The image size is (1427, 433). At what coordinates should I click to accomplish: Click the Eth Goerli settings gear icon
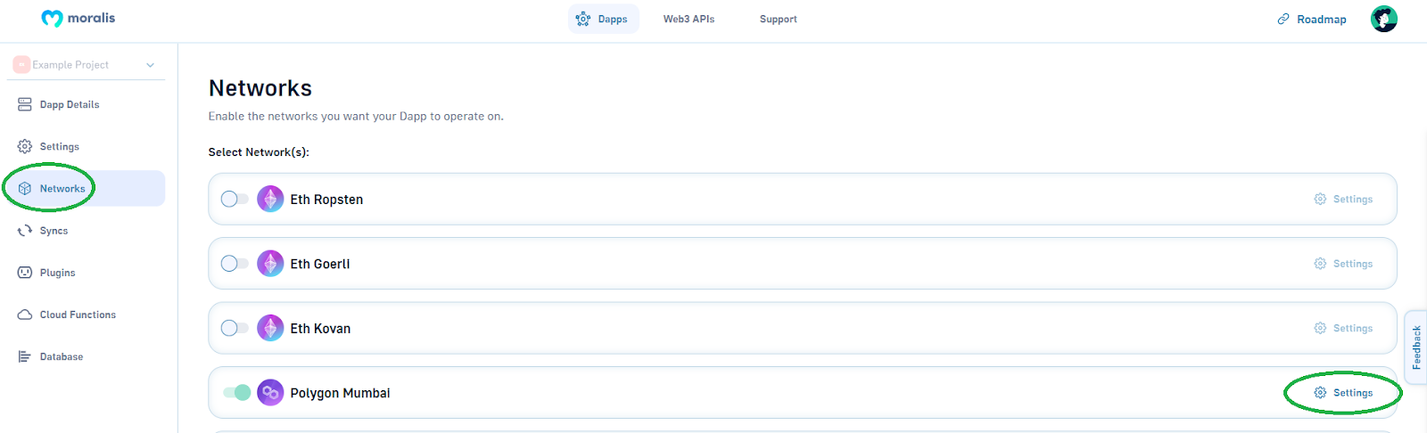[1320, 263]
